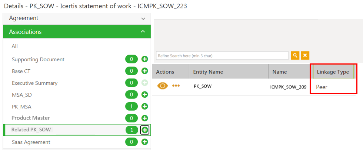Clear search with the orange X button
This screenshot has width=363, height=156.
pyautogui.click(x=305, y=56)
